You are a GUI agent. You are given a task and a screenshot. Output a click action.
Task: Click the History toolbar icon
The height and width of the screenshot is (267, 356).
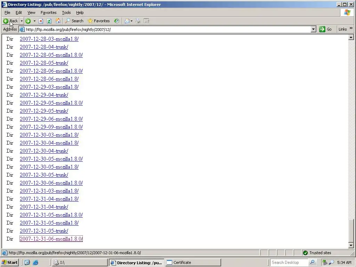116,21
